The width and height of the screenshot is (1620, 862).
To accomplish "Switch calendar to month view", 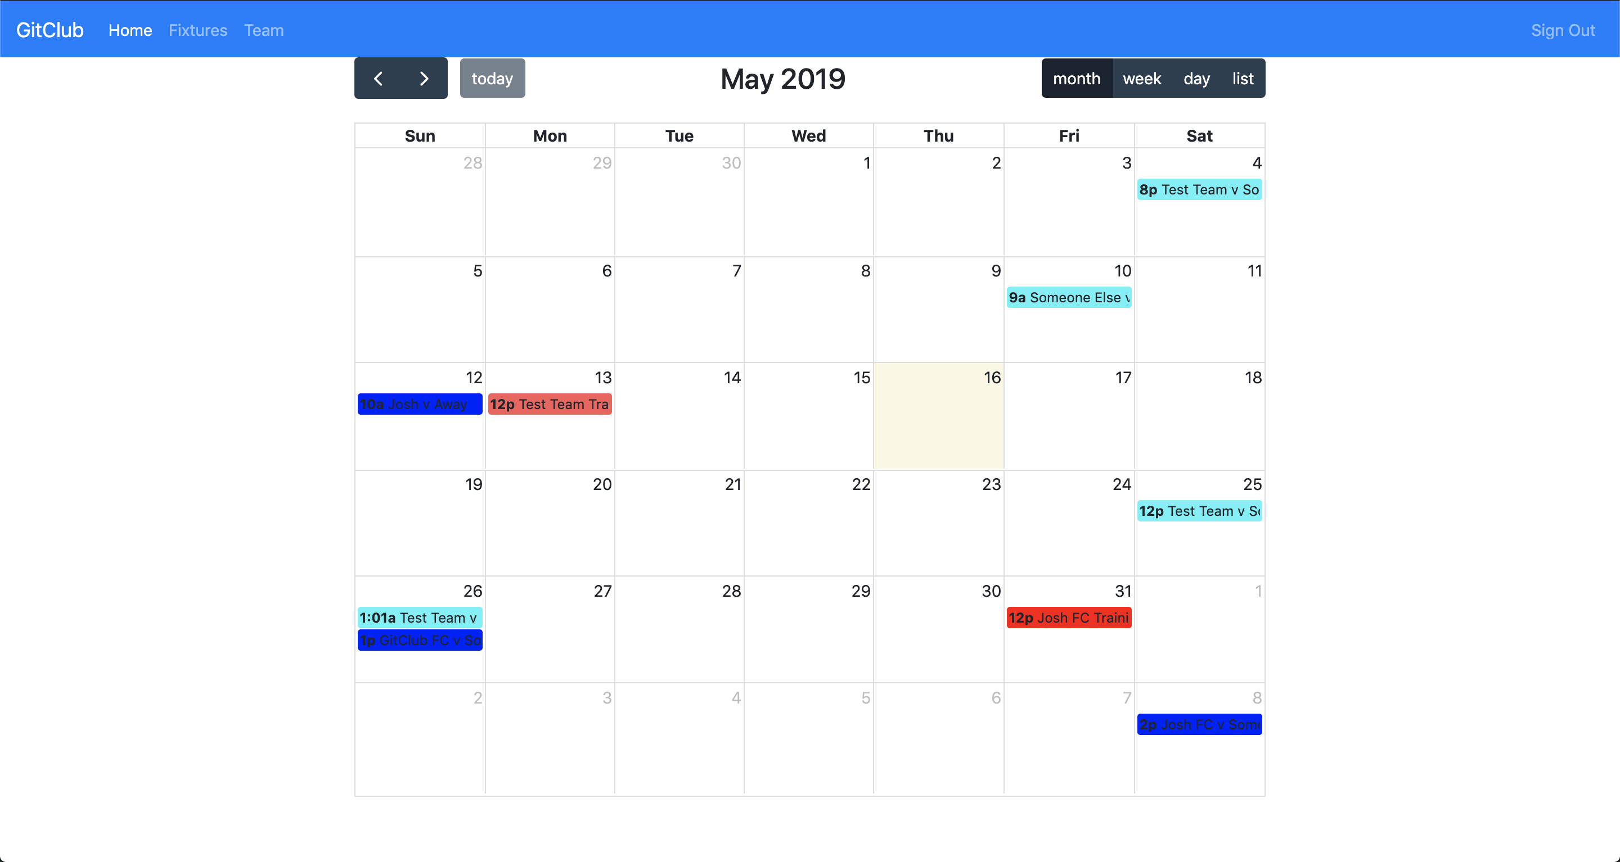I will 1076,79.
